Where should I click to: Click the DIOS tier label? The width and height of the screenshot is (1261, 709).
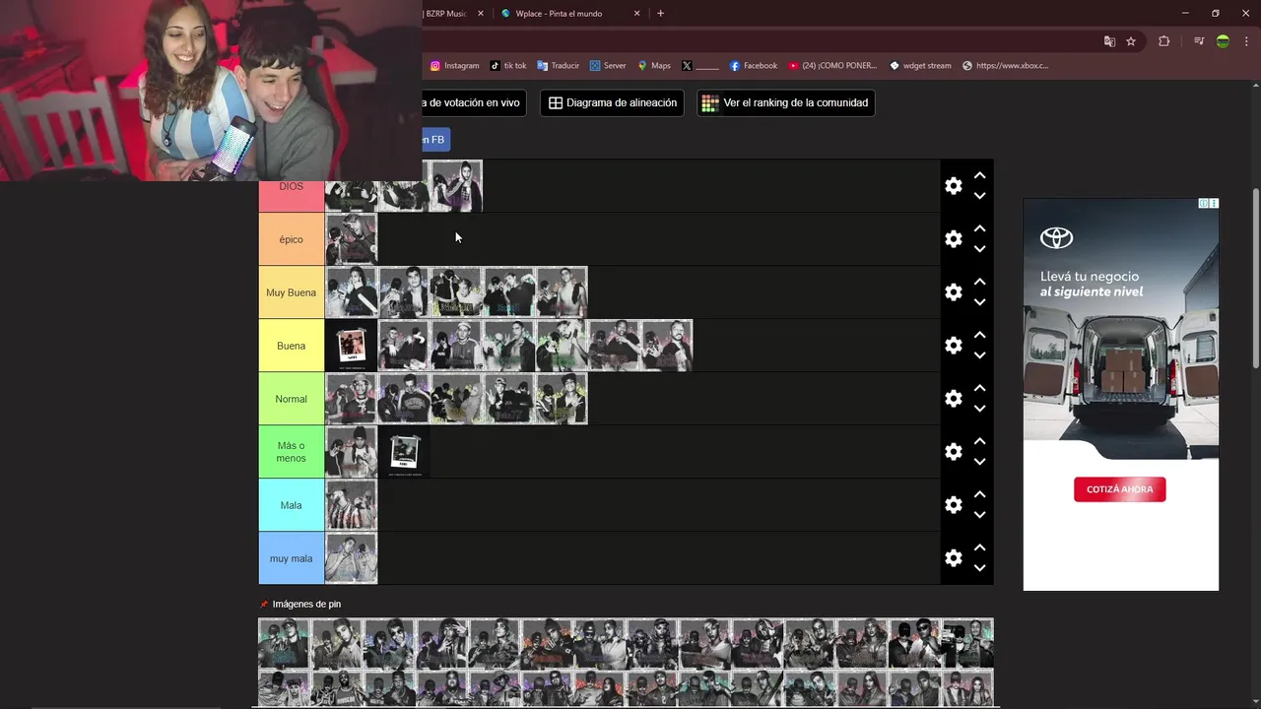click(x=292, y=187)
